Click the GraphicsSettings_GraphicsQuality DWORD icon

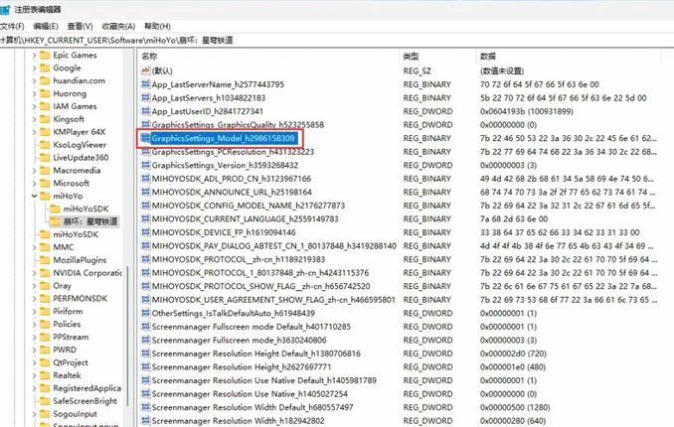(144, 125)
